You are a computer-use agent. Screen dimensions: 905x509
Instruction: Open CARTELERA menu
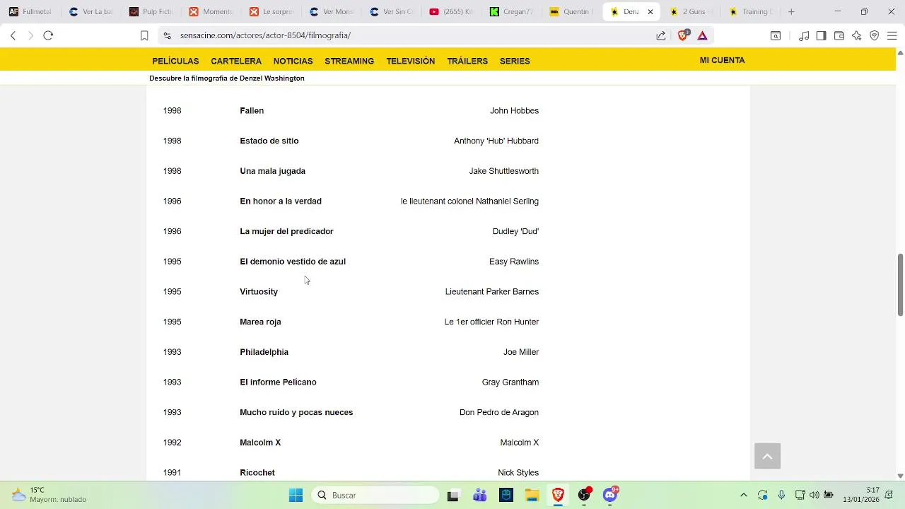coord(236,61)
